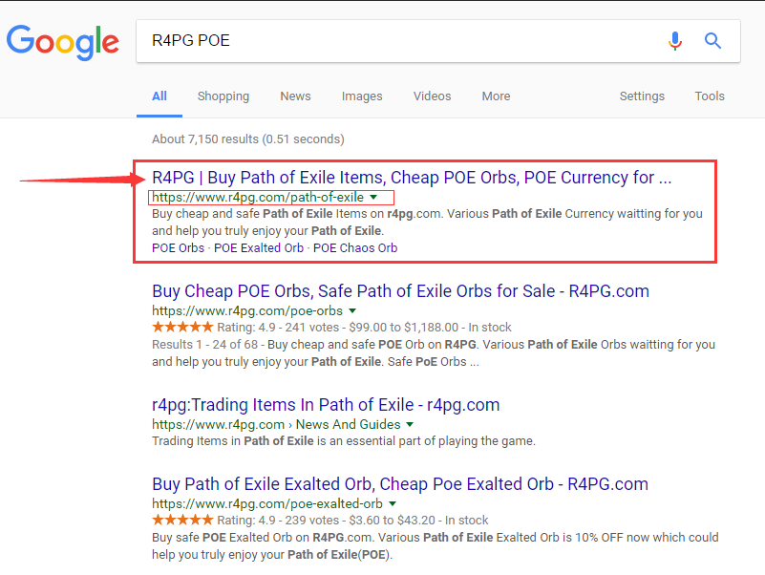This screenshot has width=765, height=575.
Task: Switch to the News tab
Action: (295, 96)
